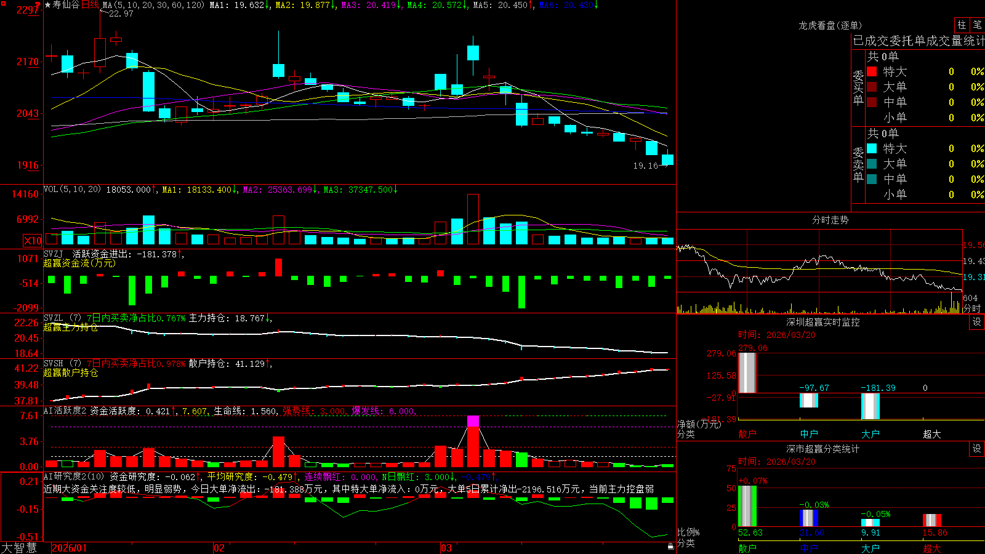Click the red 超大 15.86 ratio bar

click(x=931, y=520)
